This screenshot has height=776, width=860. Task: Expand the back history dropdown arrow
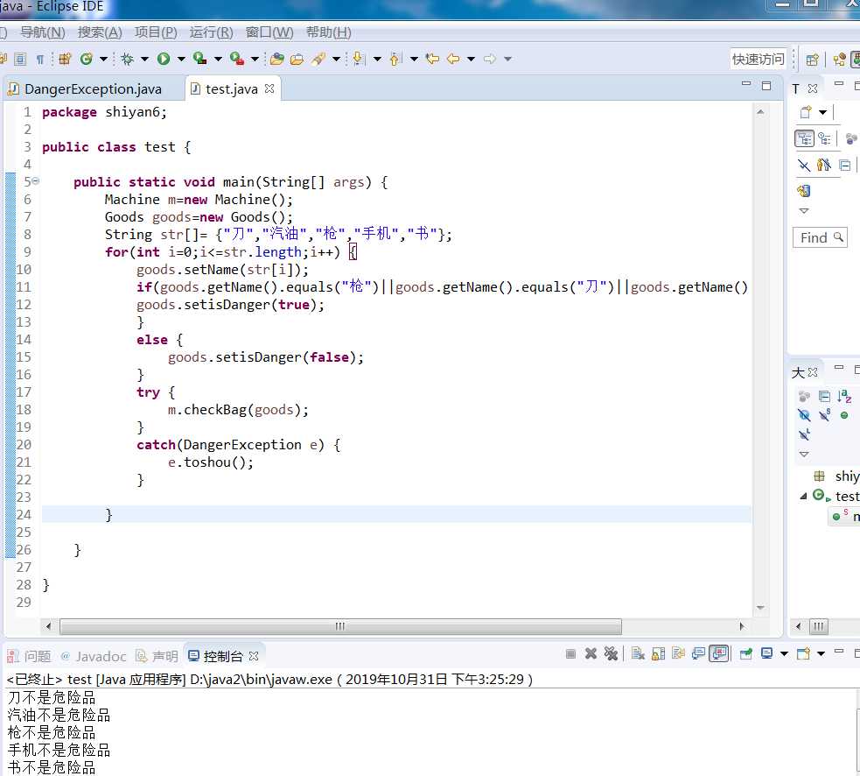471,59
